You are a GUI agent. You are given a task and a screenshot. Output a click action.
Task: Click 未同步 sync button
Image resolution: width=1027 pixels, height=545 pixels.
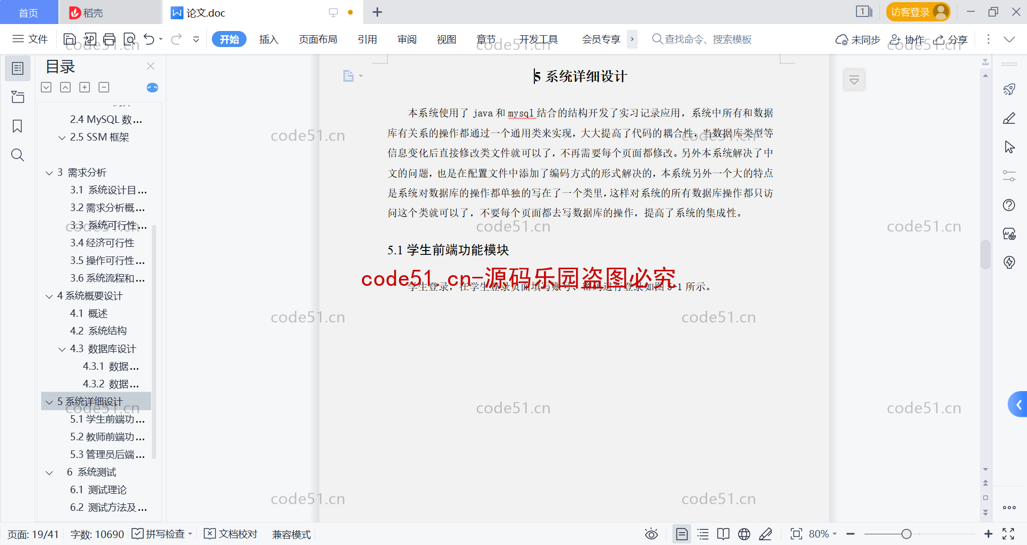[858, 40]
